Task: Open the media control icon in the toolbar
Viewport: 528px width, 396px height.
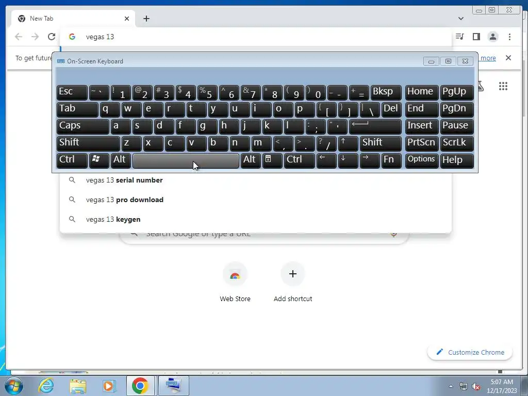Action: pos(459,37)
